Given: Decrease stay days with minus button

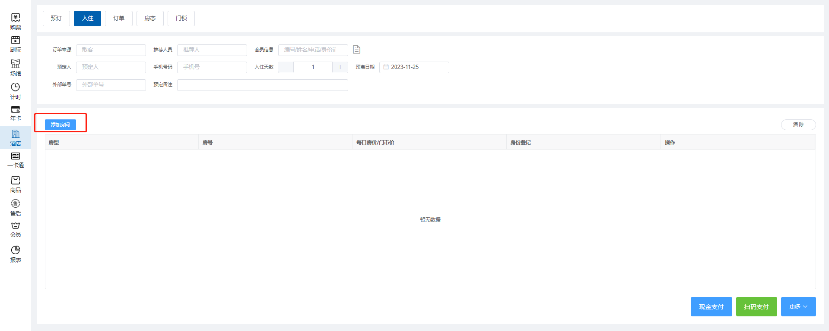Looking at the screenshot, I should coord(286,67).
